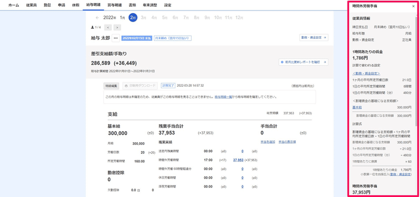This screenshot has width=420, height=197.
Task: Open the ••• menu next to 給与 太郎
Action: click(115, 38)
